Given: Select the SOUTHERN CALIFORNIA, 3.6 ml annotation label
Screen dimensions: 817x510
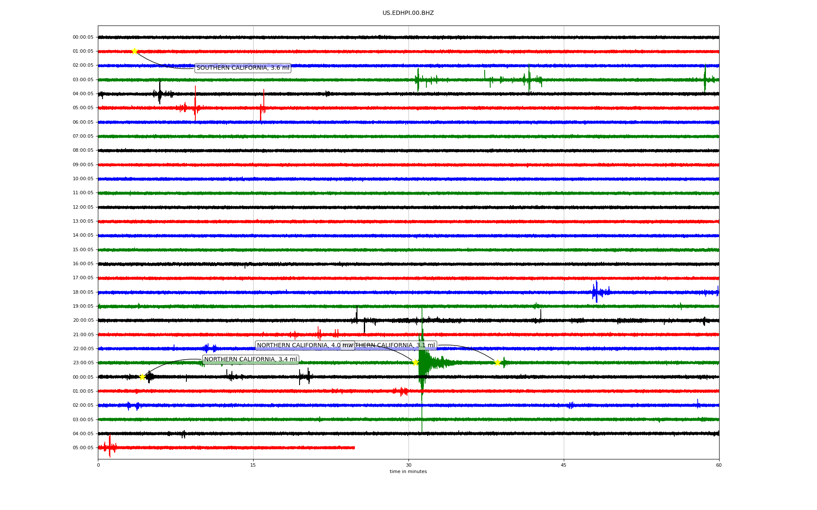Looking at the screenshot, I should coord(243,68).
